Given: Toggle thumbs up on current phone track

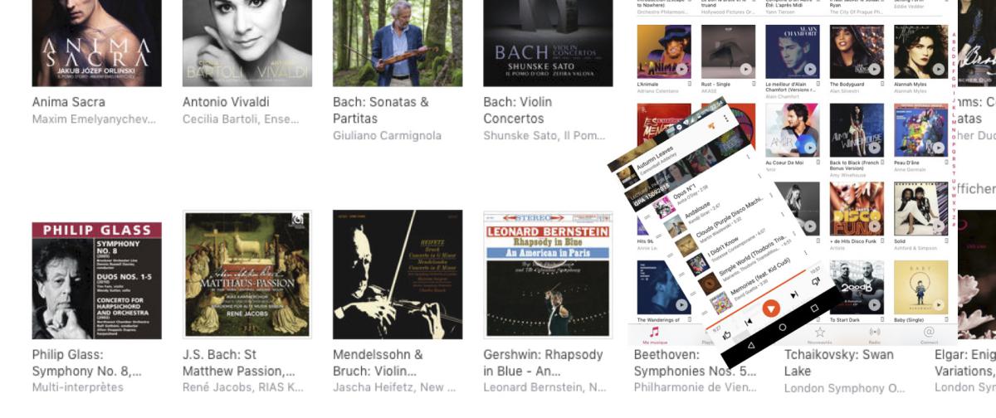Looking at the screenshot, I should [726, 335].
